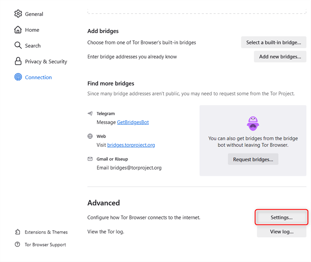Click the Find more bridges heading
311x262 pixels.
coord(111,83)
